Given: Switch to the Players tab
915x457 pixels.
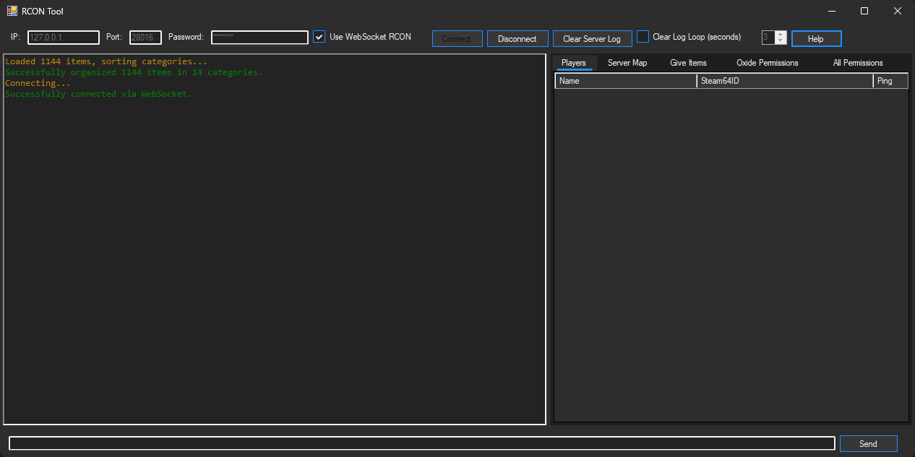Looking at the screenshot, I should (x=574, y=63).
